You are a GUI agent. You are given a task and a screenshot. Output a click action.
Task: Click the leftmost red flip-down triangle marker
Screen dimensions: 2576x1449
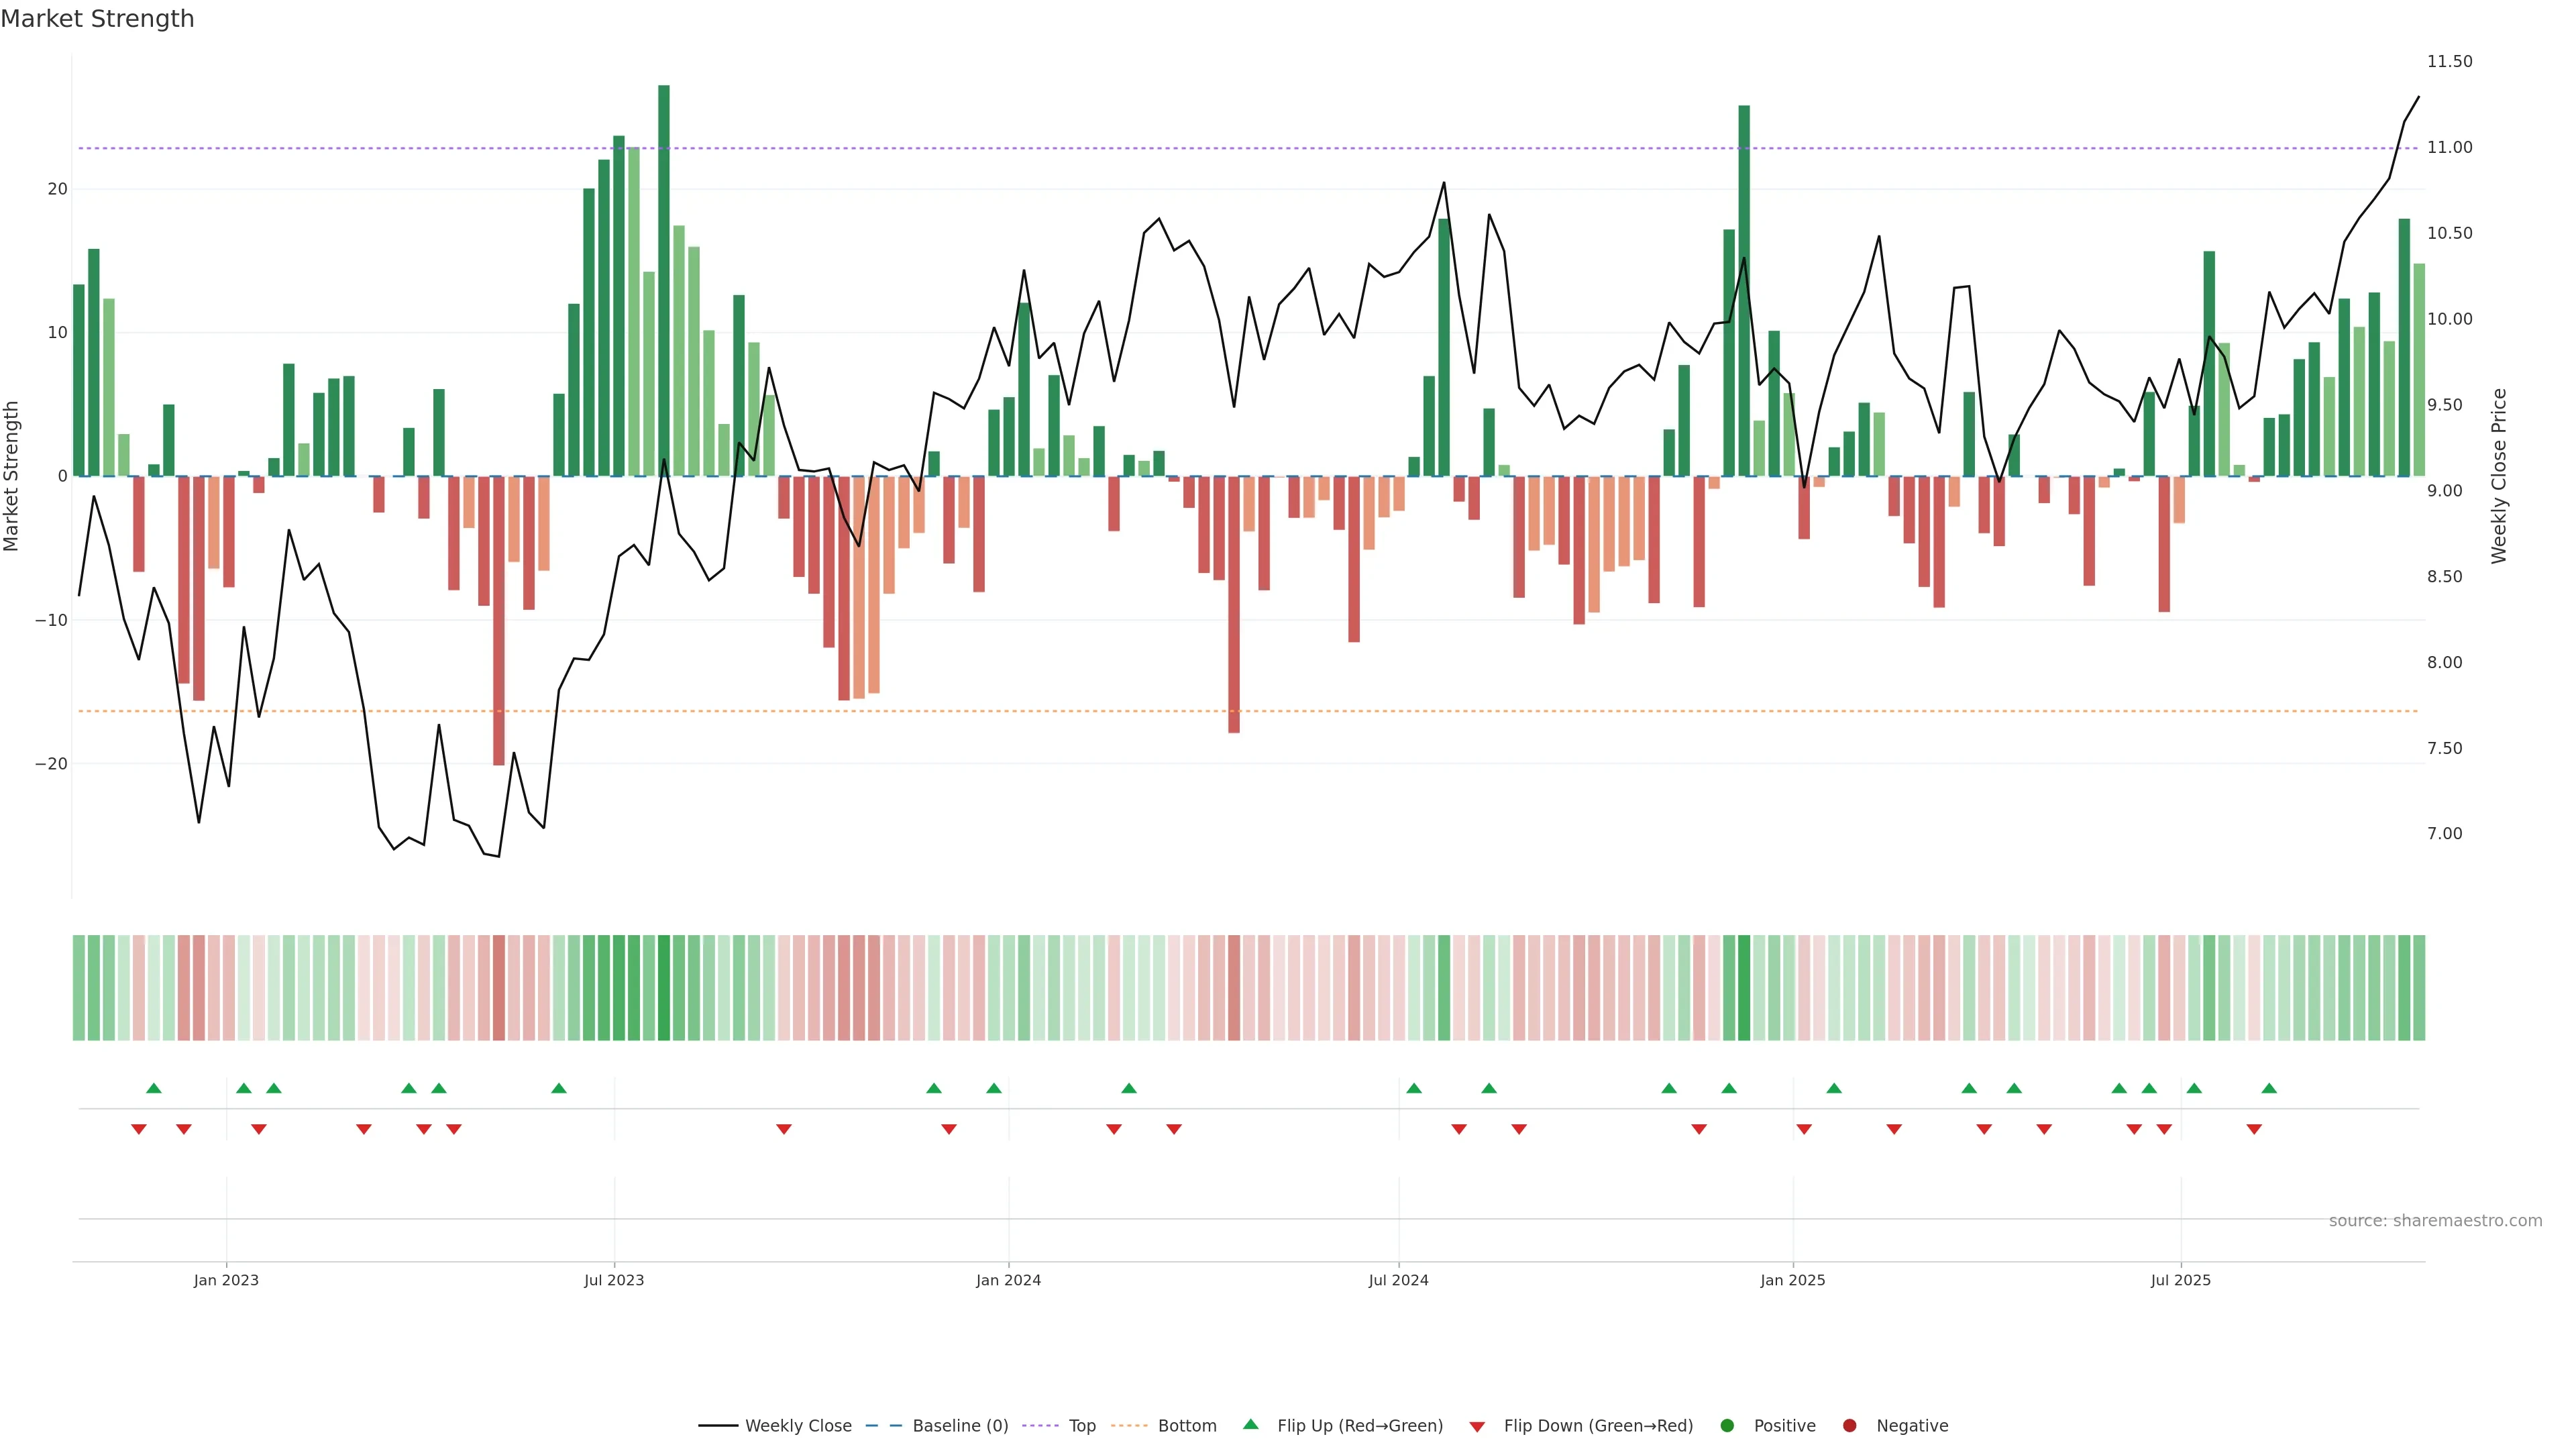coord(139,1129)
